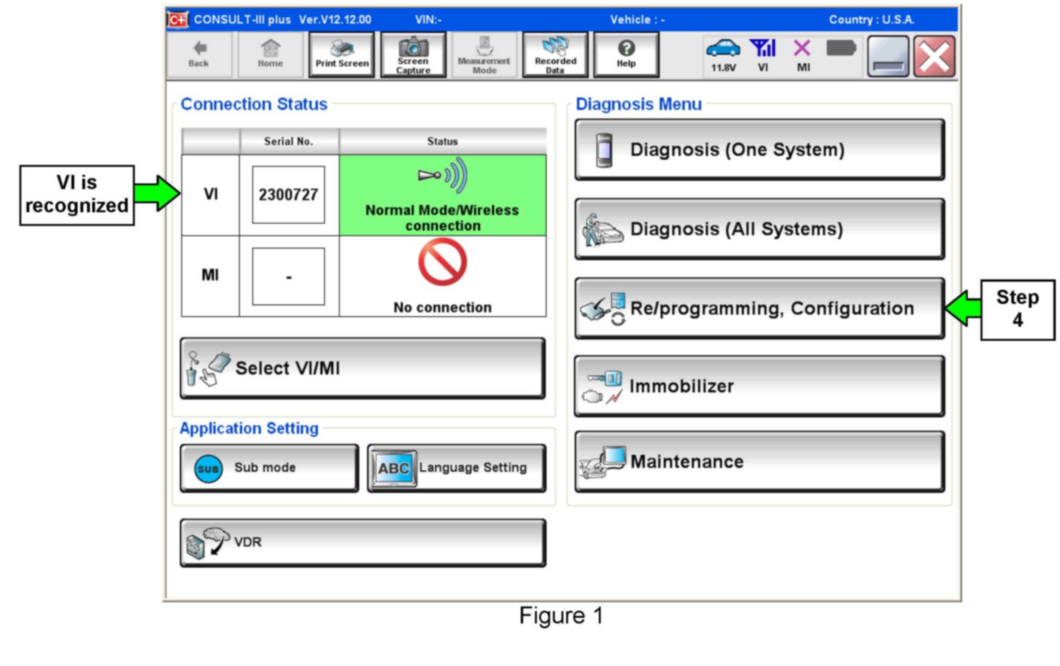
Task: Open the Immobilizer menu
Action: pyautogui.click(x=759, y=386)
